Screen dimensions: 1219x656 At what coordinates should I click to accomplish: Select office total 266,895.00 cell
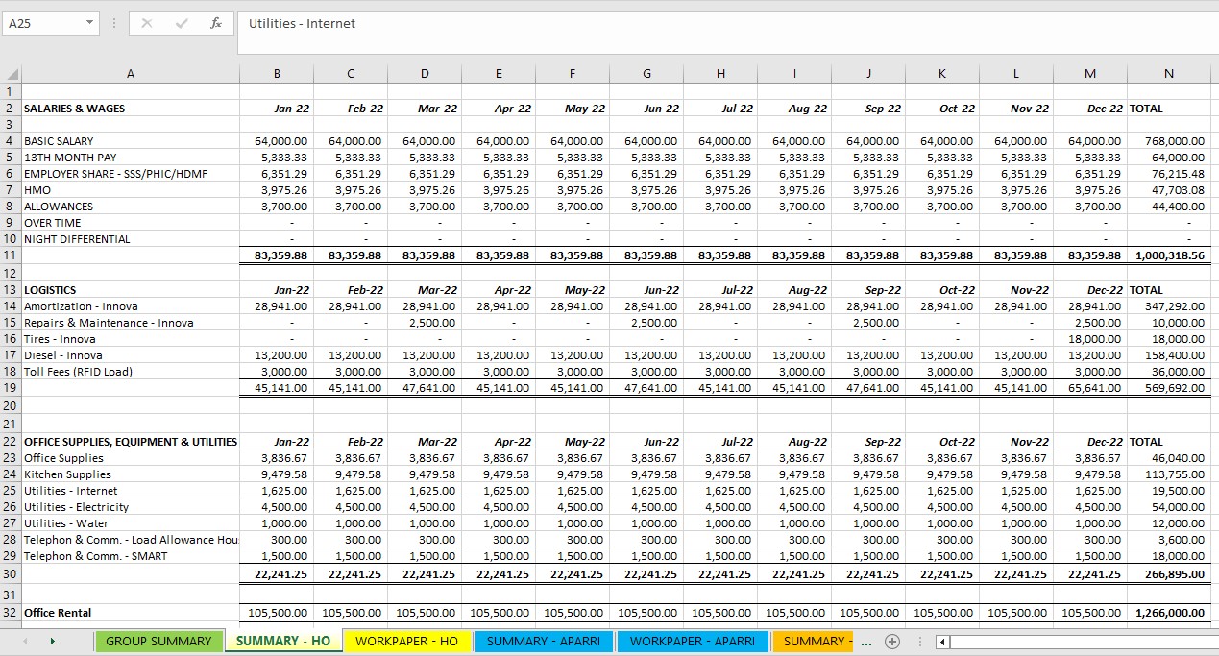point(1168,574)
